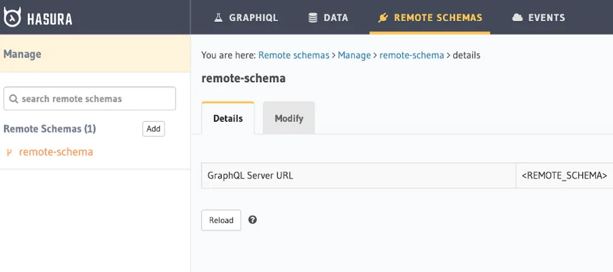Open the GRAPHIQL tab

pos(246,18)
